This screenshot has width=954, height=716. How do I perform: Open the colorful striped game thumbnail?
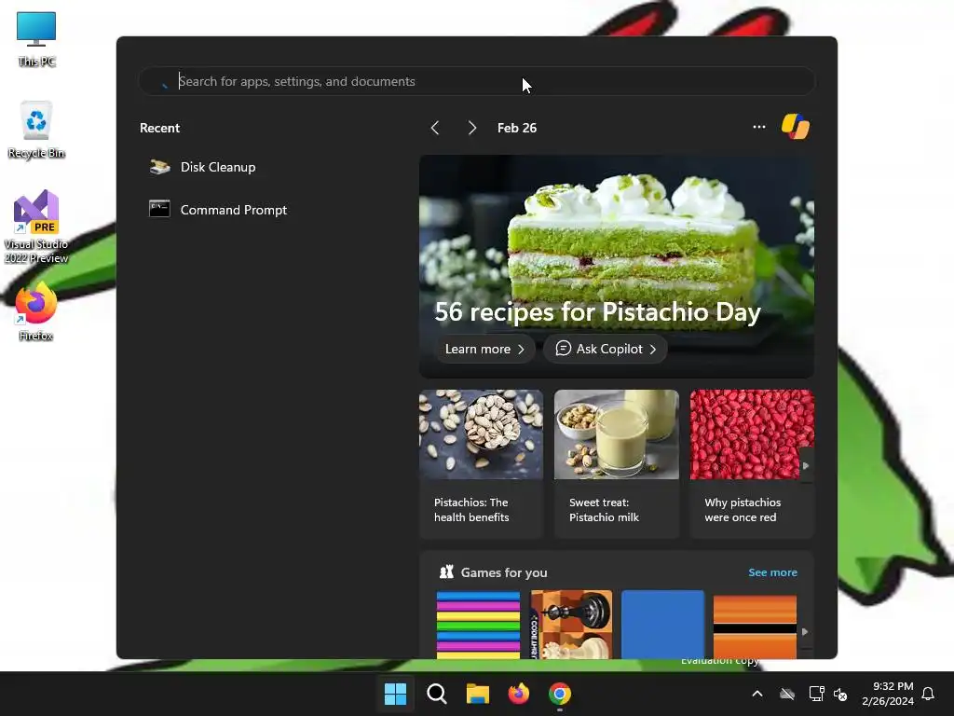click(x=478, y=625)
